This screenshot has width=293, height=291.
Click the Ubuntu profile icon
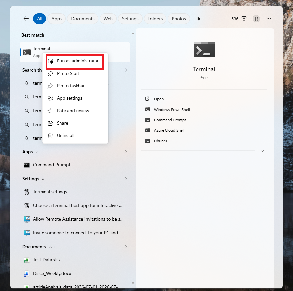(x=147, y=141)
